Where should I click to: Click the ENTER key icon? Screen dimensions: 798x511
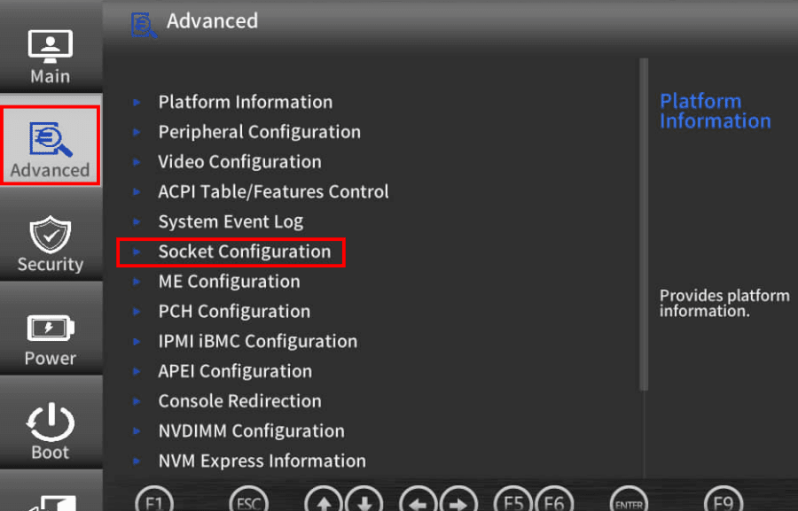[x=629, y=502]
